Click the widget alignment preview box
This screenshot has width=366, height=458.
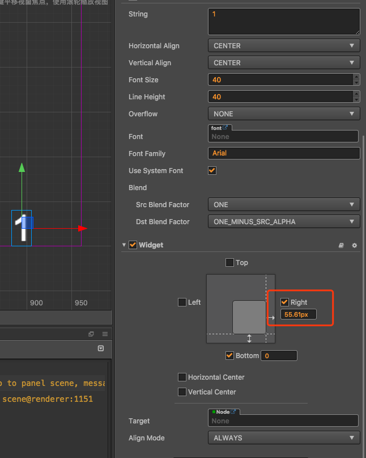(x=241, y=309)
